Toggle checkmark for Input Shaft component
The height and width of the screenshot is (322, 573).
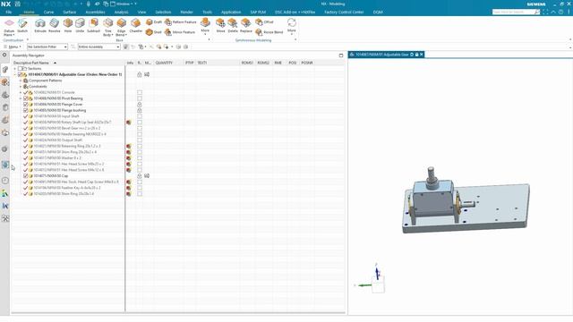pyautogui.click(x=26, y=116)
